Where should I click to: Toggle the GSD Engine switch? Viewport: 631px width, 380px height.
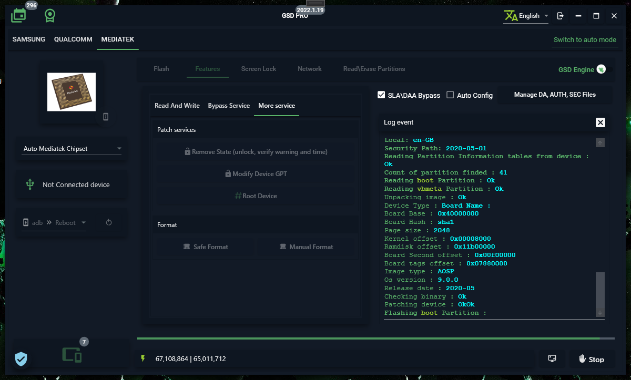[602, 69]
